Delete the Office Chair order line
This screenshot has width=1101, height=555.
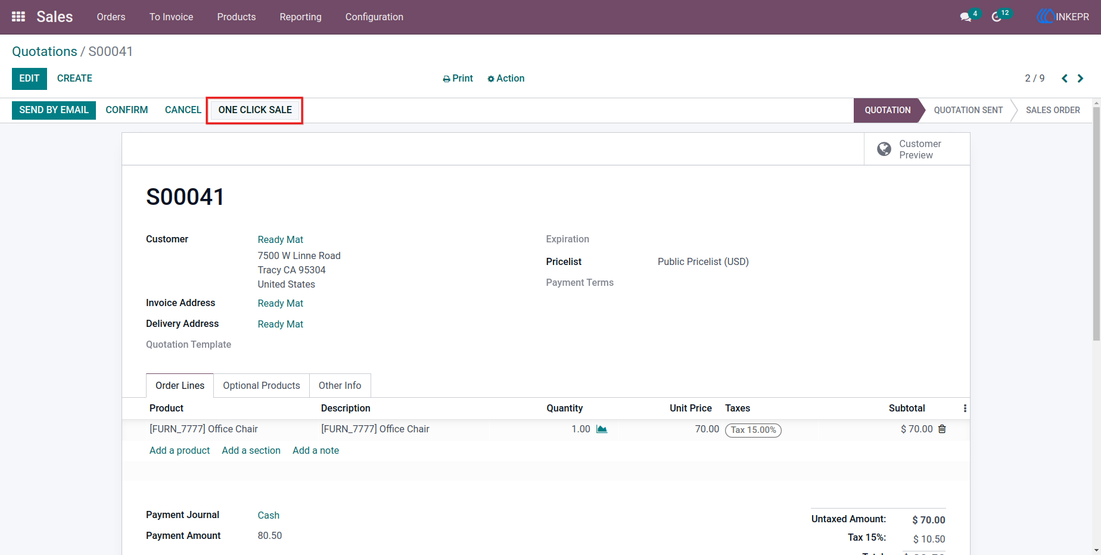tap(942, 429)
